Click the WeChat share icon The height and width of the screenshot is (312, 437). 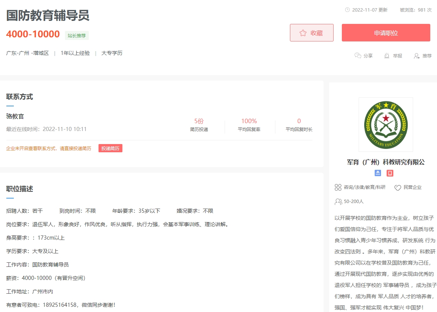pyautogui.click(x=358, y=56)
